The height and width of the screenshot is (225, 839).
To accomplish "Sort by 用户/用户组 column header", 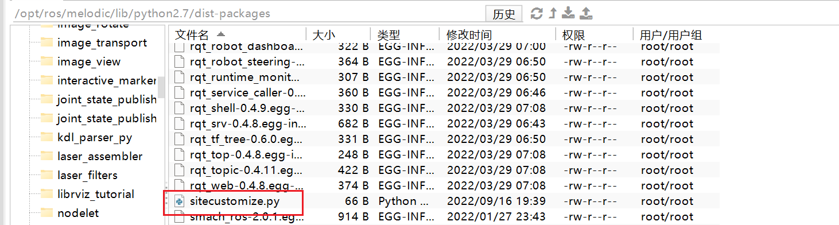I will (x=671, y=35).
